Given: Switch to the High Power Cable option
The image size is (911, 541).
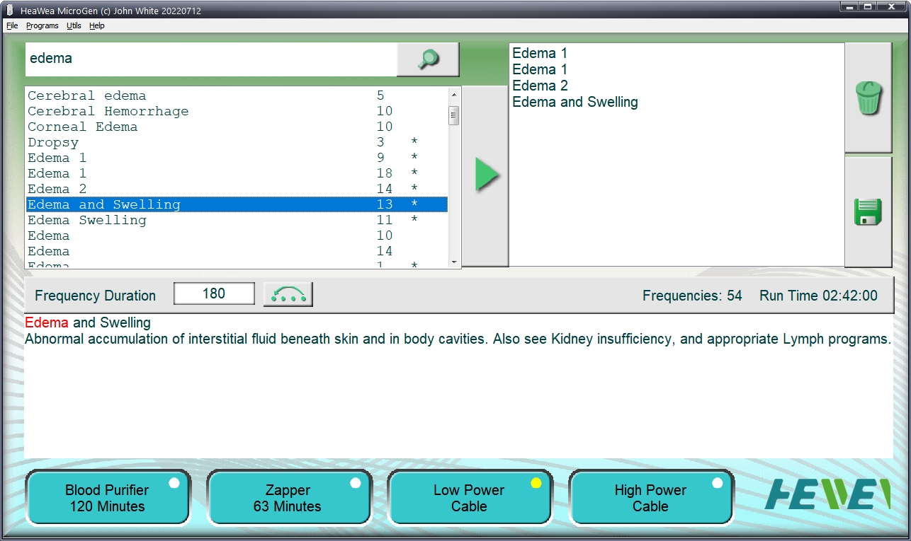Looking at the screenshot, I should click(650, 499).
